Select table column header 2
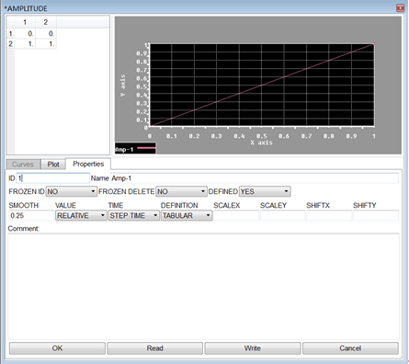The width and height of the screenshot is (409, 364). coord(46,22)
